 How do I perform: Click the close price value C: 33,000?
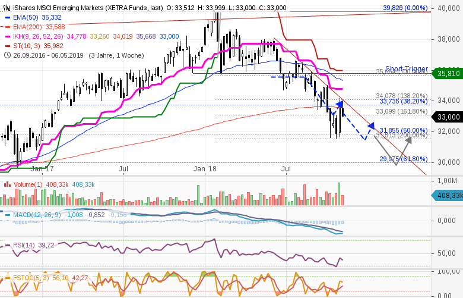click(272, 8)
